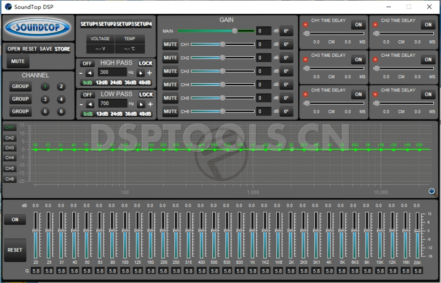Image resolution: width=441 pixels, height=283 pixels.
Task: Toggle MAIN gain phase 0° button
Action: click(286, 31)
